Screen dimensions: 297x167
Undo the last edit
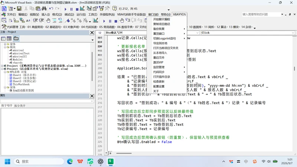[x=51, y=9]
